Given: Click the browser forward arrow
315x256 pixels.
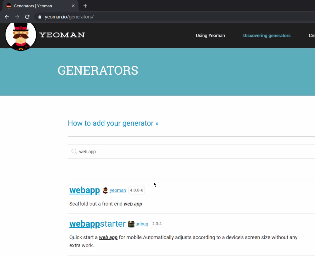Looking at the screenshot, I should point(17,17).
